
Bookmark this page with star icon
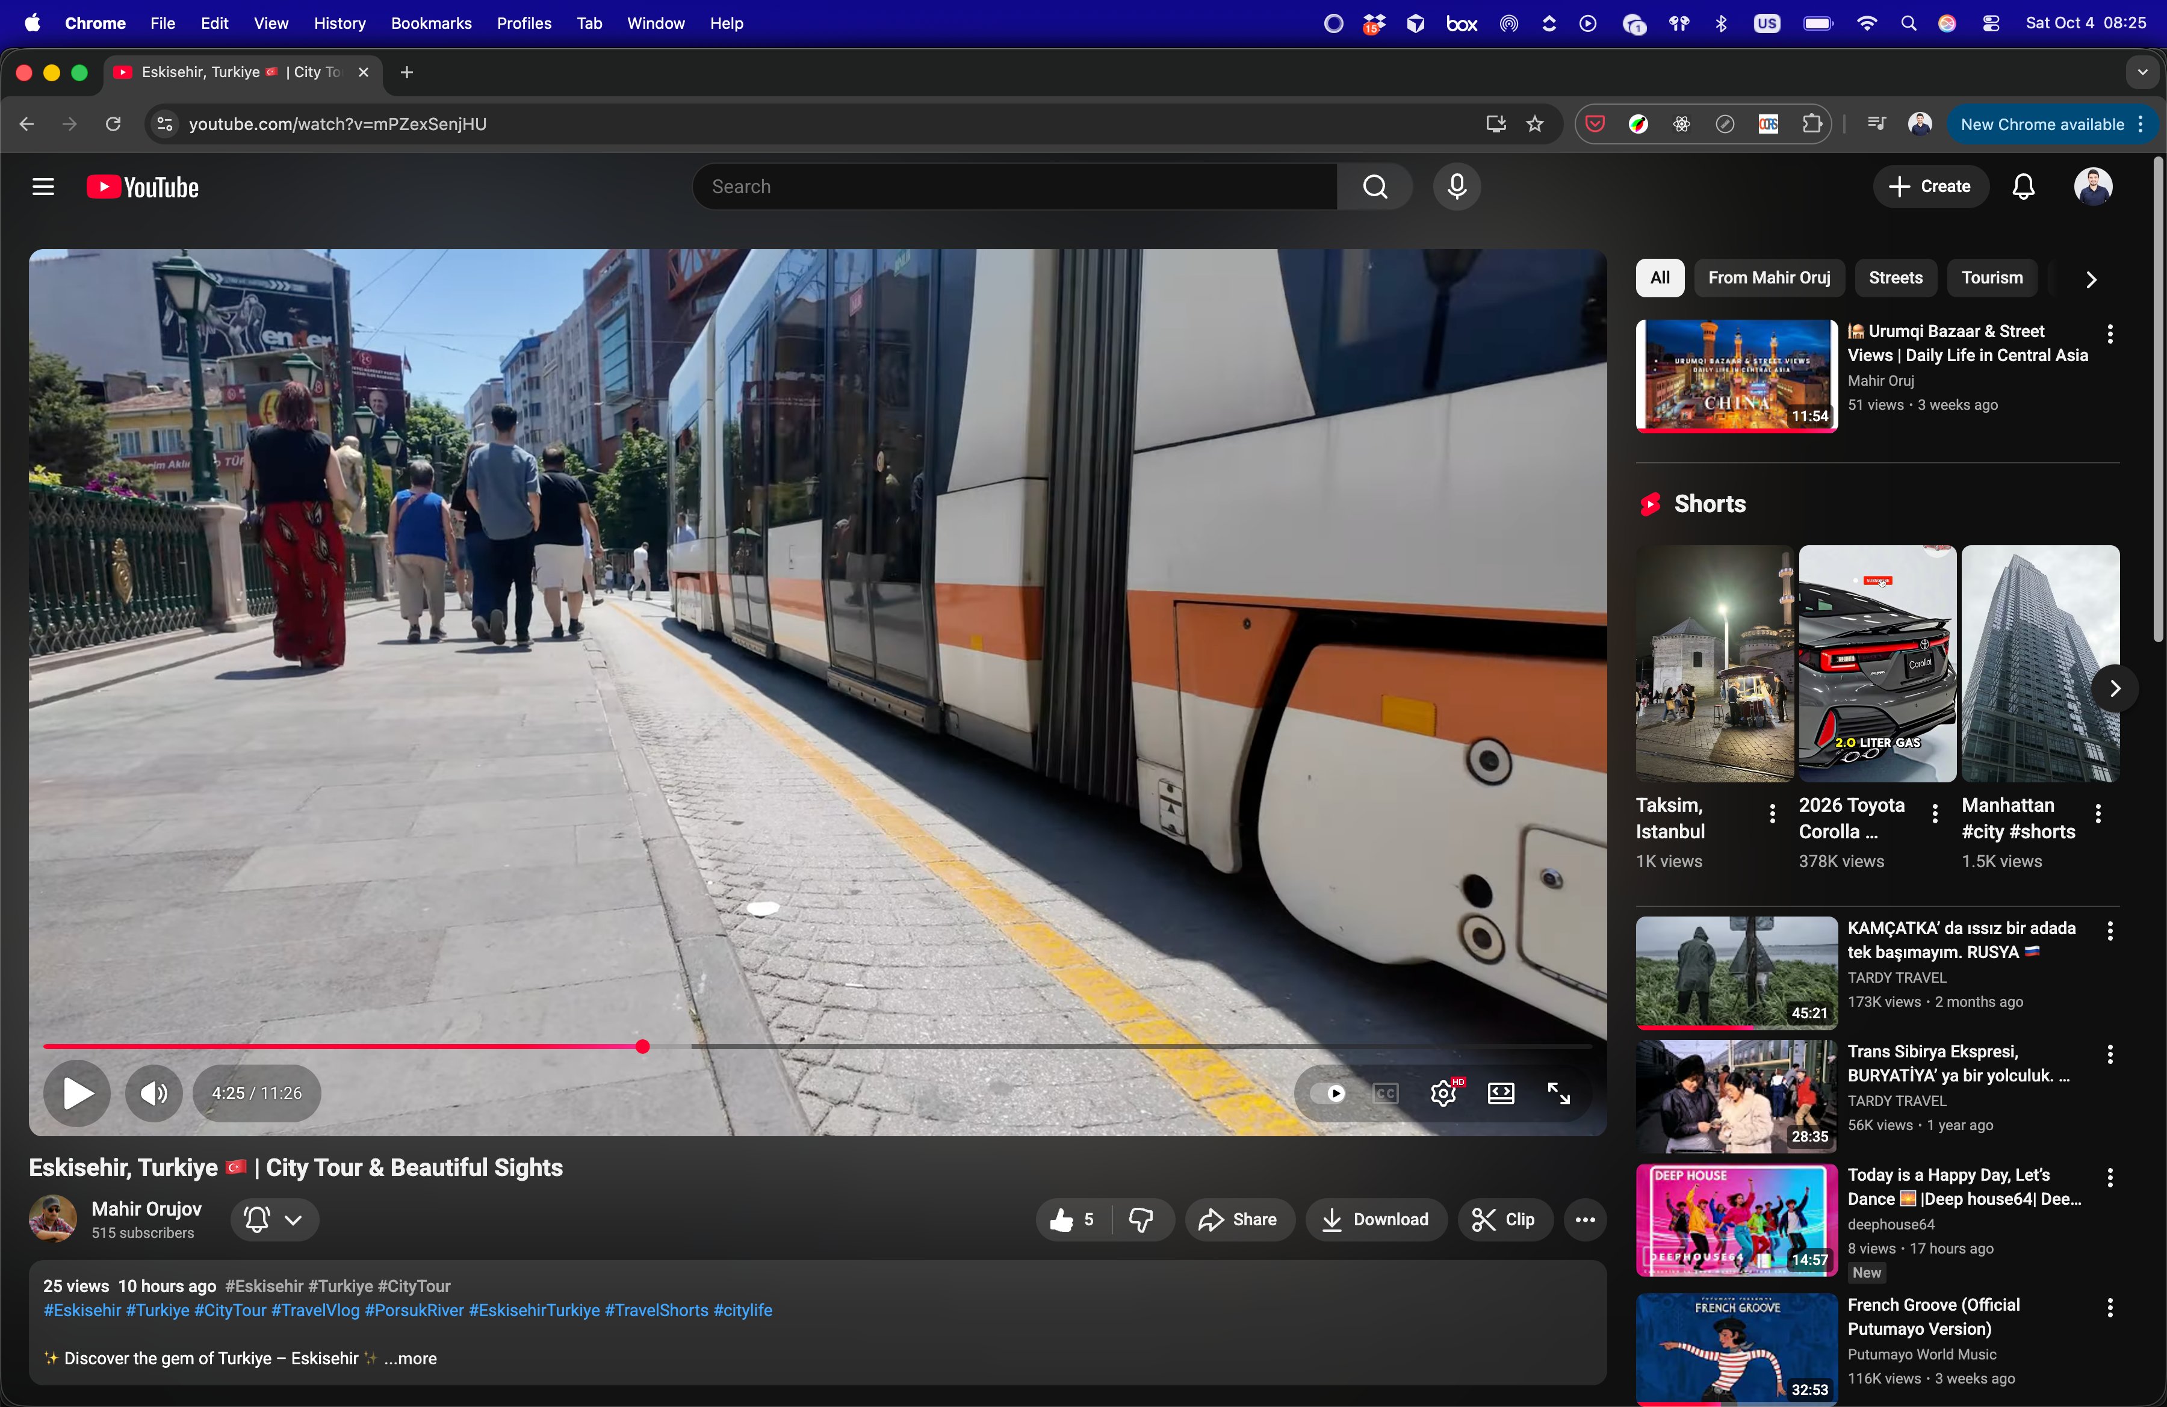point(1535,124)
